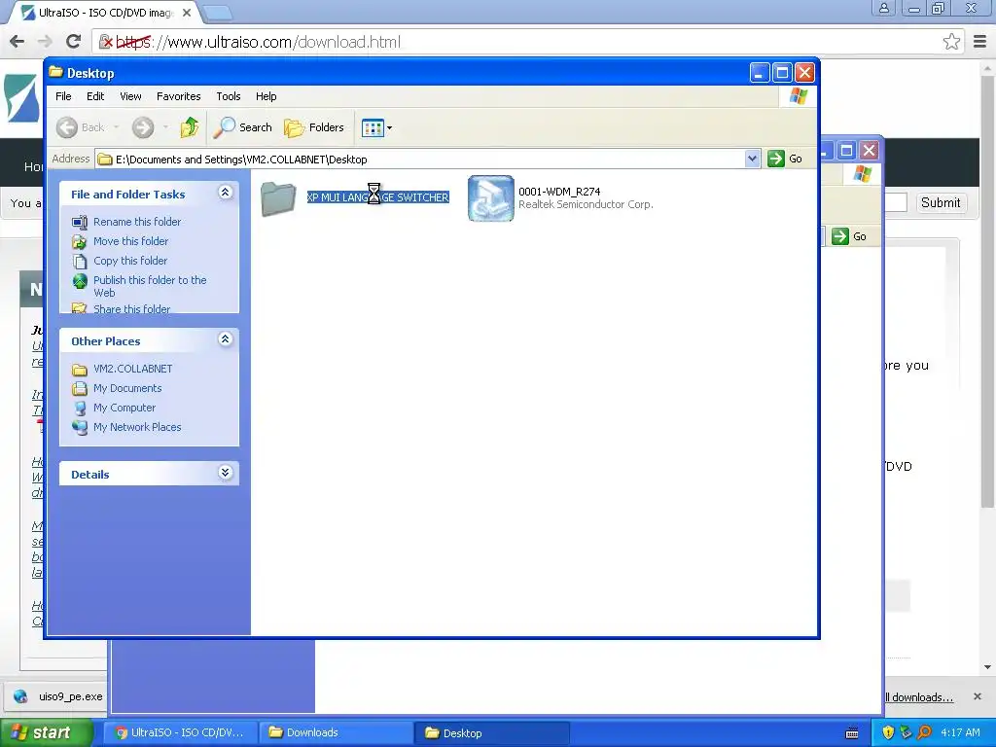
Task: Open the Forward history dropdown arrow
Action: 165,127
